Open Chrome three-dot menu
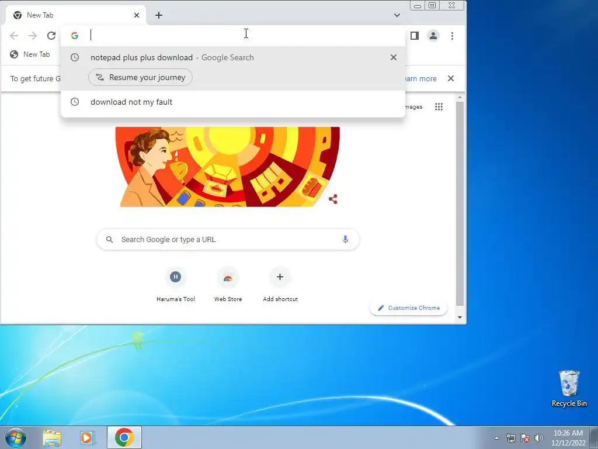Screen dimensions: 598x449 [x=453, y=36]
